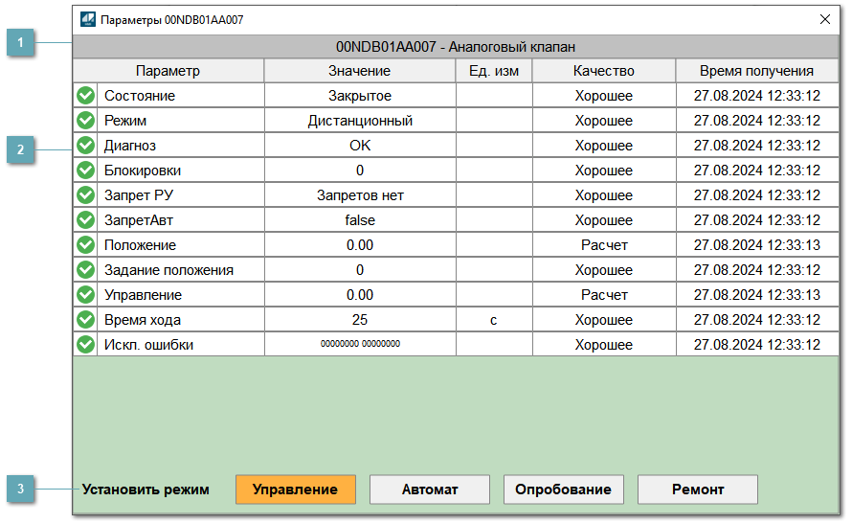Click the green check icon beside Искл. ошибки
The width and height of the screenshot is (852, 524).
click(85, 345)
